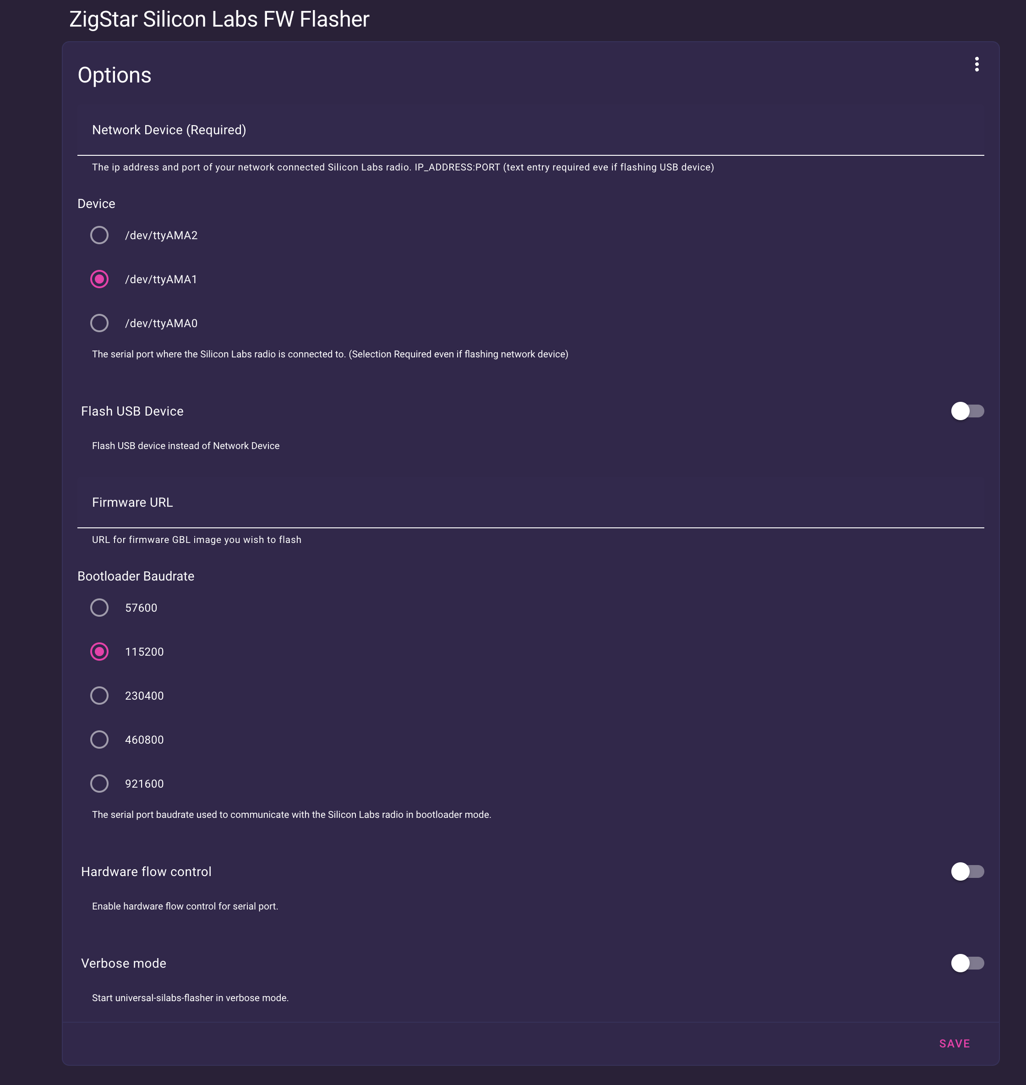Select the 115200 bootloader baudrate
Viewport: 1026px width, 1085px height.
99,652
